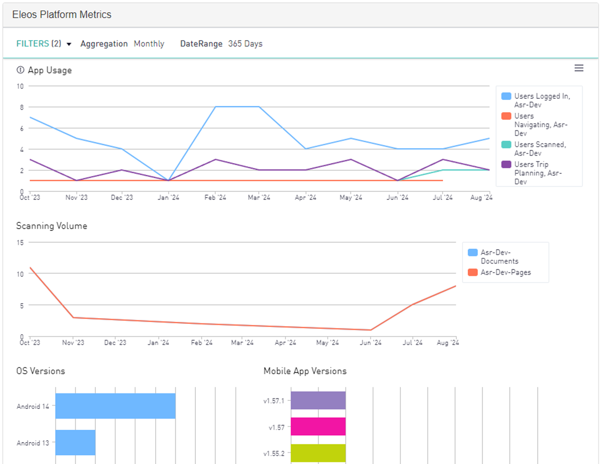Click the 'Feb '24' label on App Usage axis
This screenshot has height=464, width=602.
pos(215,197)
